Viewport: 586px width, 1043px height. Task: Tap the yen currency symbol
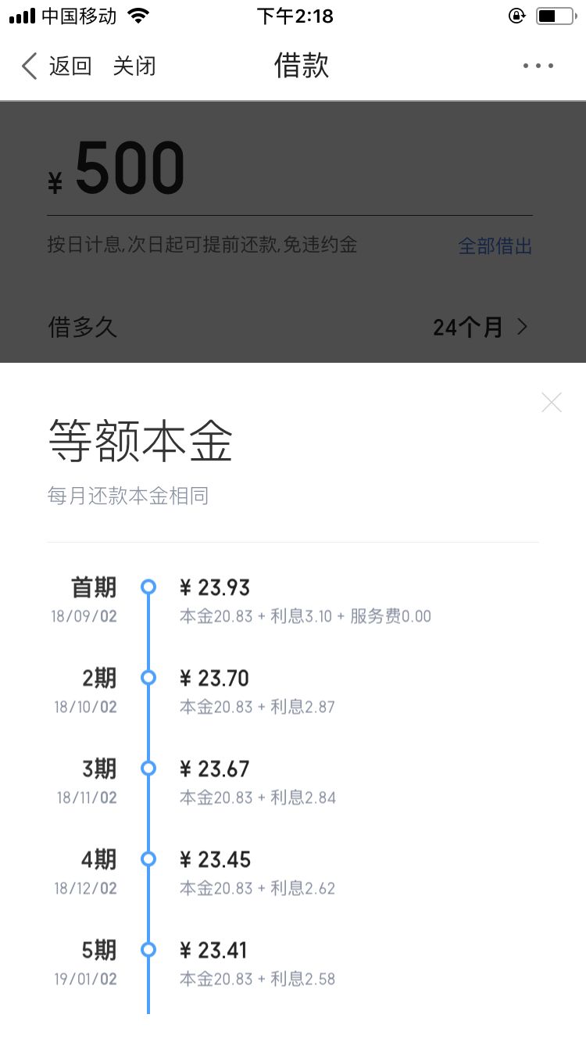pos(55,183)
